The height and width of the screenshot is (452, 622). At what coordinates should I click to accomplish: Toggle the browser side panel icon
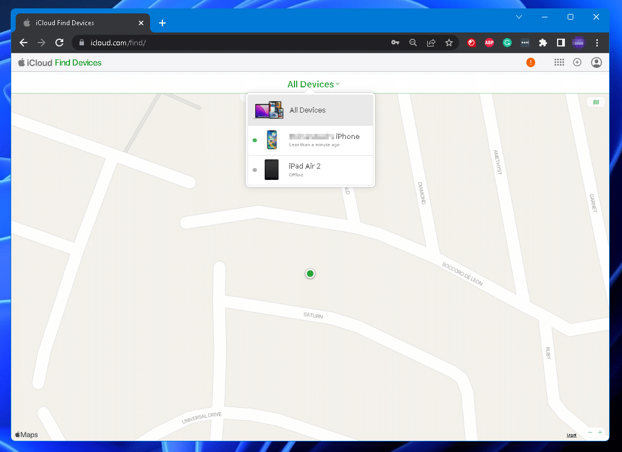(560, 43)
